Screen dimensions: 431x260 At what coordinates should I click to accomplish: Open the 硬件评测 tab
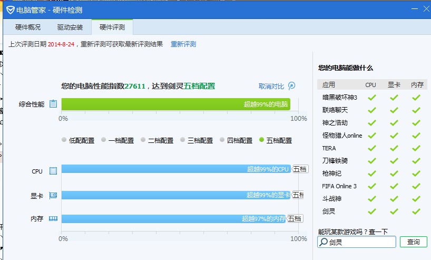click(112, 27)
